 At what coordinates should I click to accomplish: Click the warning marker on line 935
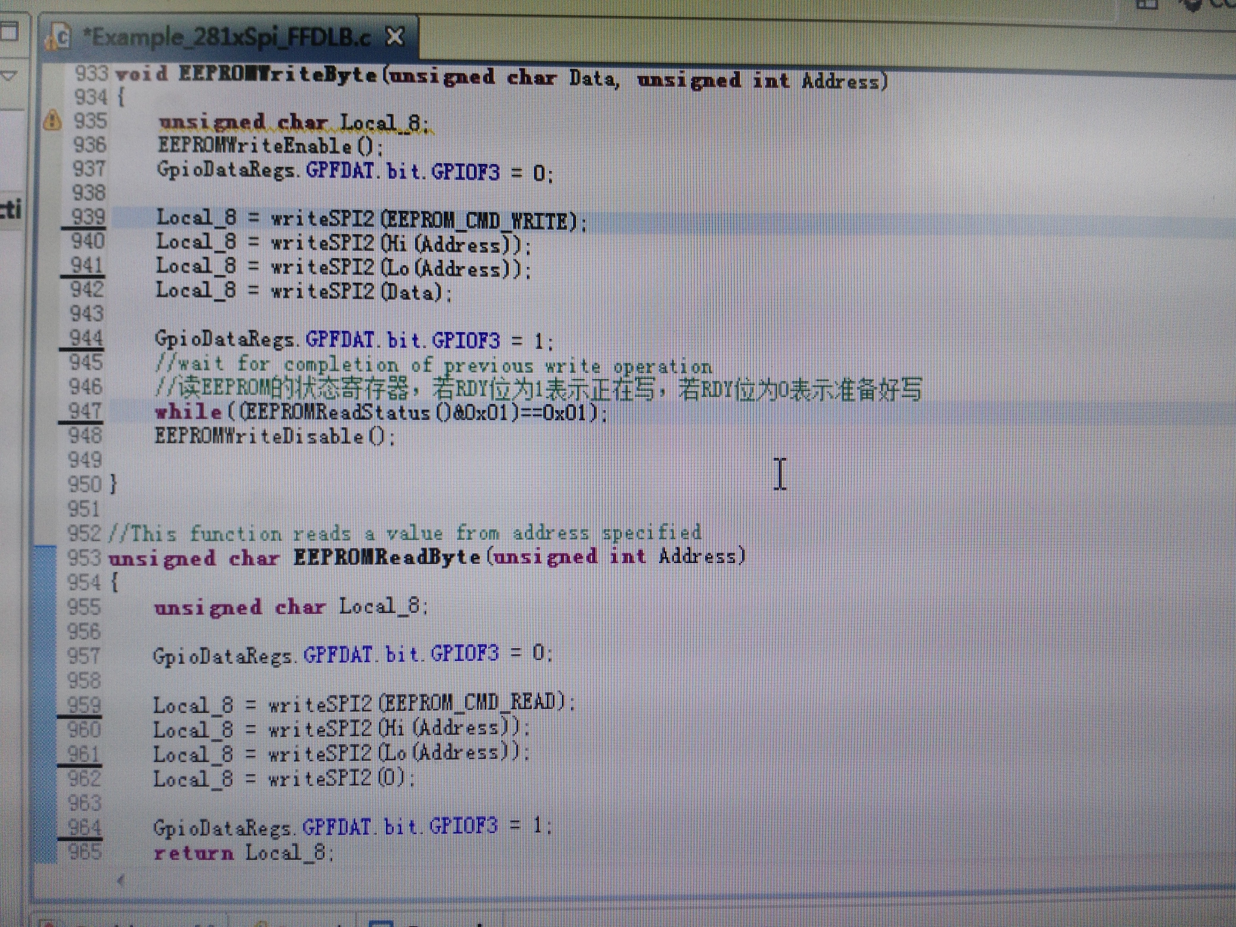point(52,120)
